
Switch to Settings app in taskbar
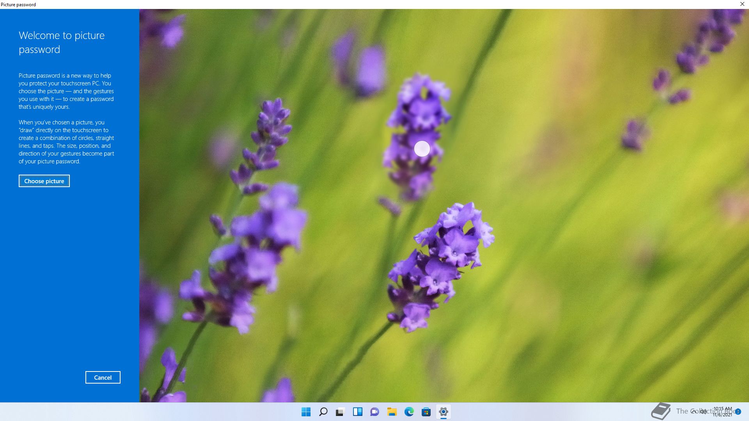tap(443, 412)
